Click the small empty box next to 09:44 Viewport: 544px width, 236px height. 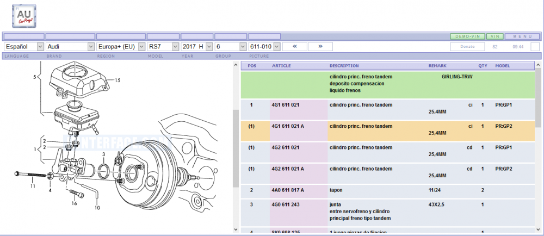pyautogui.click(x=535, y=46)
